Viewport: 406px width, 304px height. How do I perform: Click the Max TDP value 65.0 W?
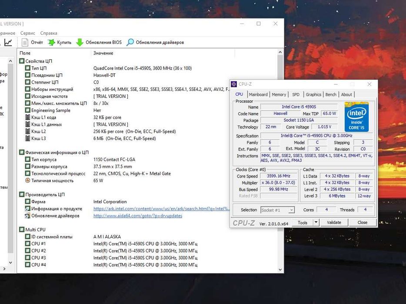[329, 114]
